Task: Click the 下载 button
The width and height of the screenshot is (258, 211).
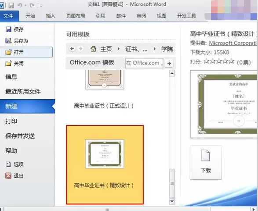Action: coord(206,163)
